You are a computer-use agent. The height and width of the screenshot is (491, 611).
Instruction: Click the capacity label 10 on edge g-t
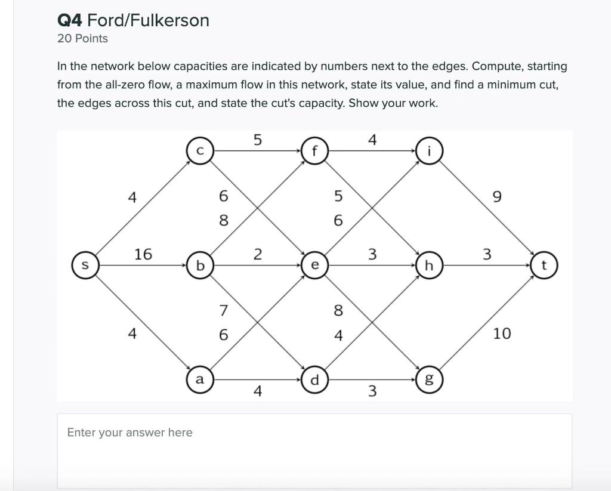502,334
